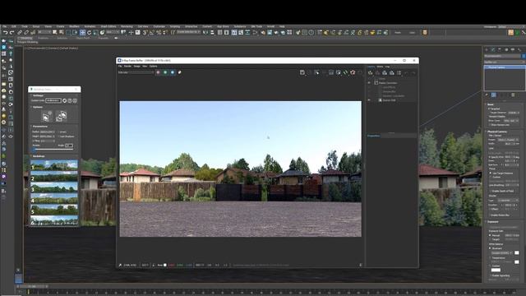
Task: Toggle the Percent Snap icon
Action: click(x=159, y=33)
